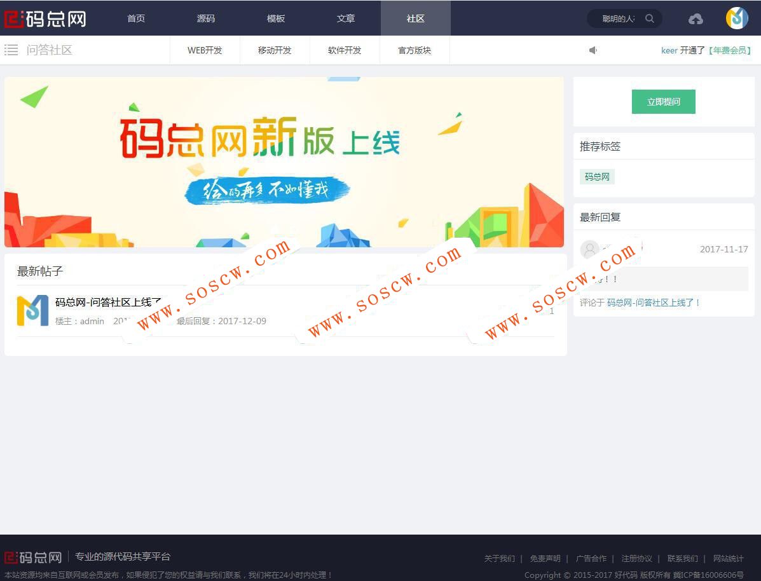Click the 最新回复 section heading
The width and height of the screenshot is (761, 581).
coord(600,217)
